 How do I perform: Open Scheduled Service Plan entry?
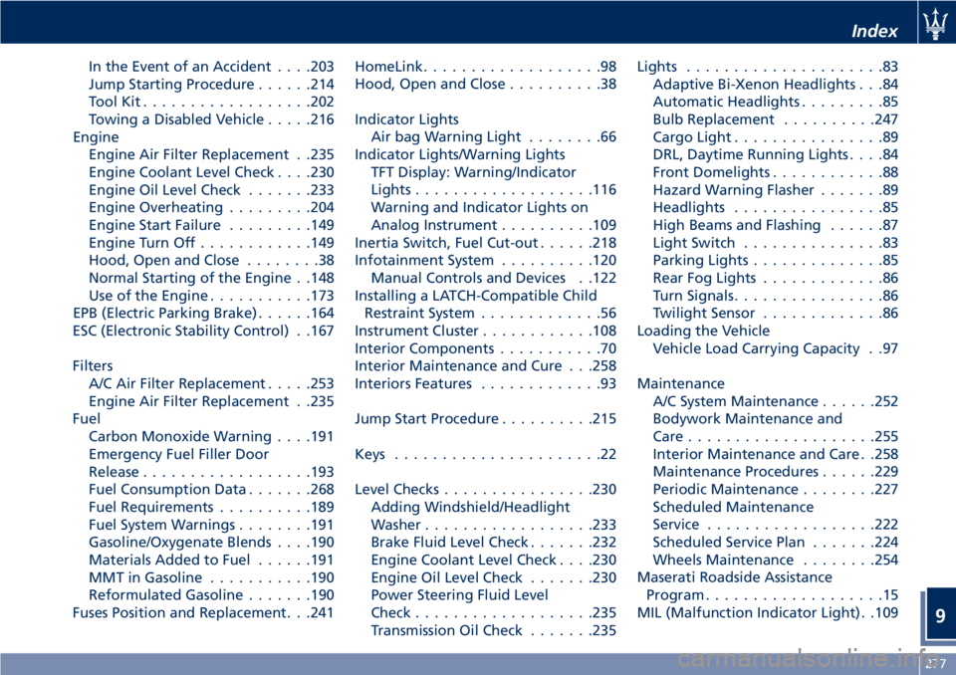coord(776,542)
